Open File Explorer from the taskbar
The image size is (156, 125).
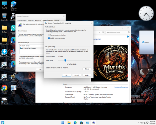pos(69,123)
